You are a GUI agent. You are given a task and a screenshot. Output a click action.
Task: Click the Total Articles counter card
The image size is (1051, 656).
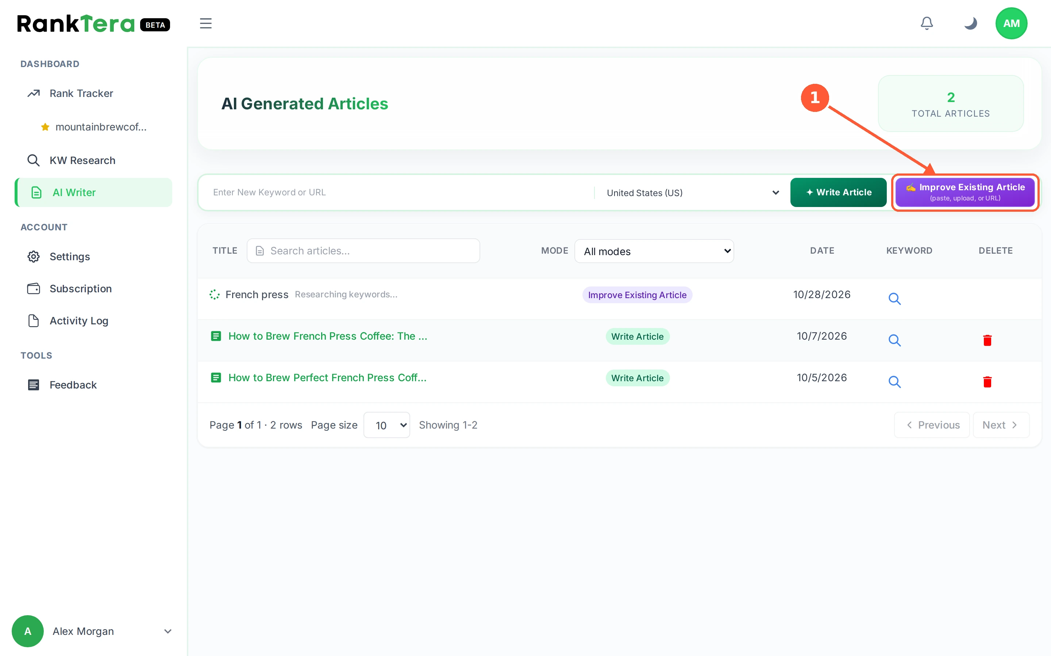pos(951,104)
